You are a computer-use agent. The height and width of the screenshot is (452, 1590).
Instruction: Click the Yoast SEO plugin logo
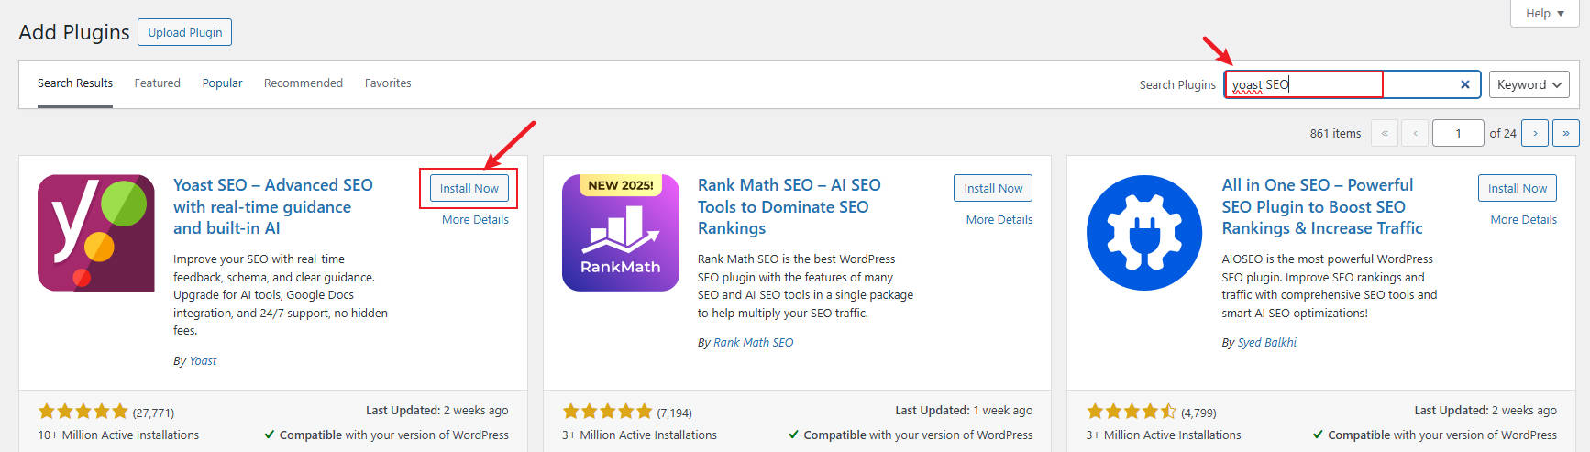(96, 233)
